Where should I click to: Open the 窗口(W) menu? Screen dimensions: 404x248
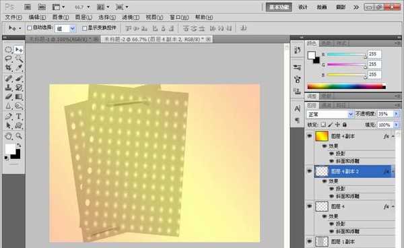tap(179, 18)
